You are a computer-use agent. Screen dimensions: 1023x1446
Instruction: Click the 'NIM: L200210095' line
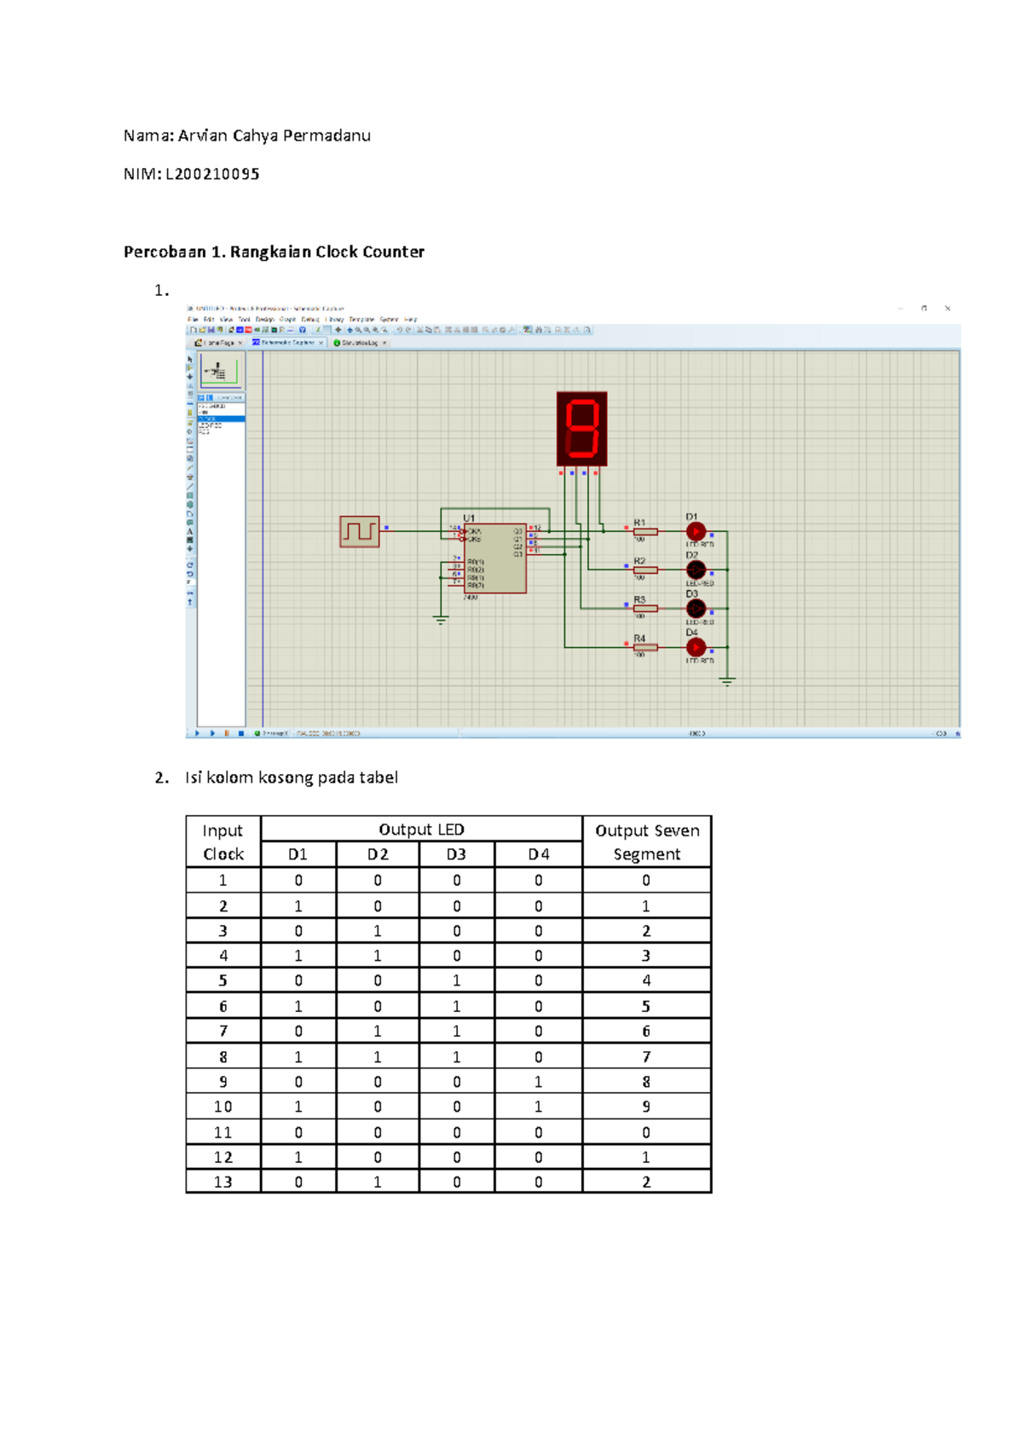(x=192, y=174)
